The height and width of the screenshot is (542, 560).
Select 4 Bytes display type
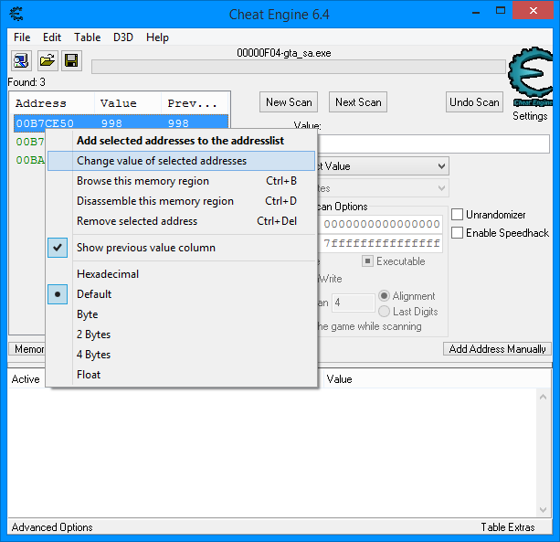point(182,355)
